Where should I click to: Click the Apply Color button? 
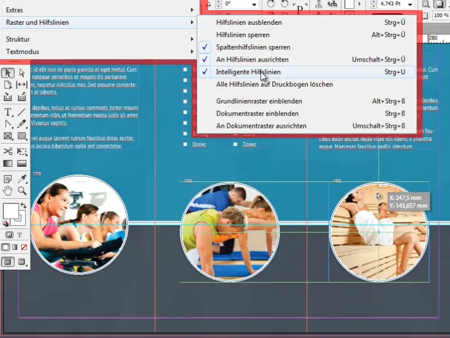(x=6, y=247)
